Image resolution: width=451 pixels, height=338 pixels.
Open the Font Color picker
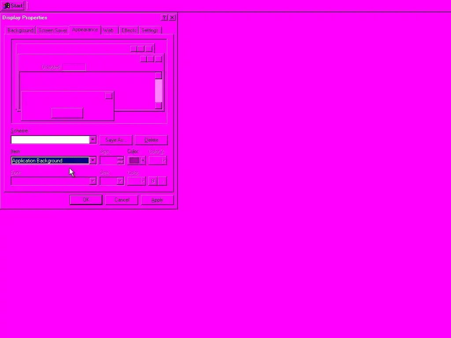pos(137,181)
